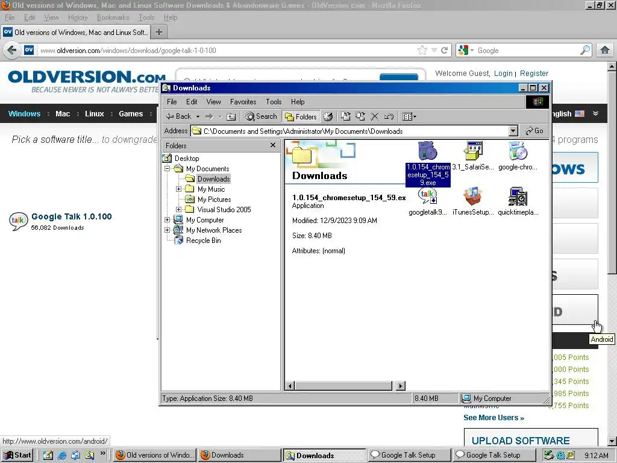This screenshot has width=617, height=463.
Task: Click the Explorer address path field
Action: pos(349,131)
